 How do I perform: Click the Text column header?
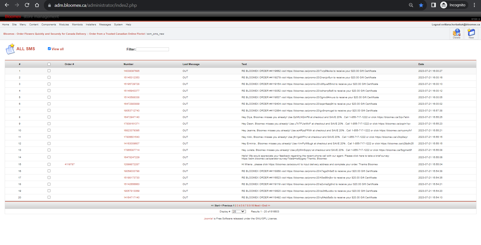[244, 64]
